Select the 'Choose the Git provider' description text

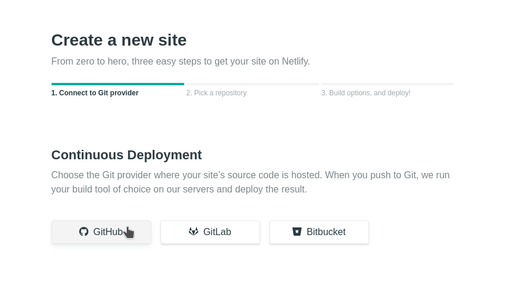(251, 182)
